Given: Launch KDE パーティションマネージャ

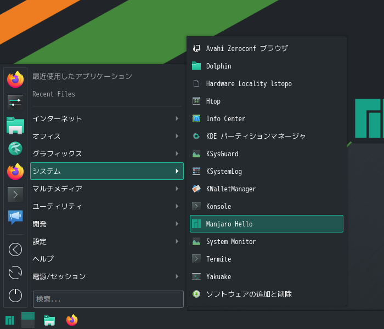Looking at the screenshot, I should point(267,136).
